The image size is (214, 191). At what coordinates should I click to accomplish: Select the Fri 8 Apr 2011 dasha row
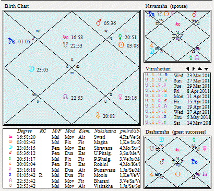coord(177,91)
